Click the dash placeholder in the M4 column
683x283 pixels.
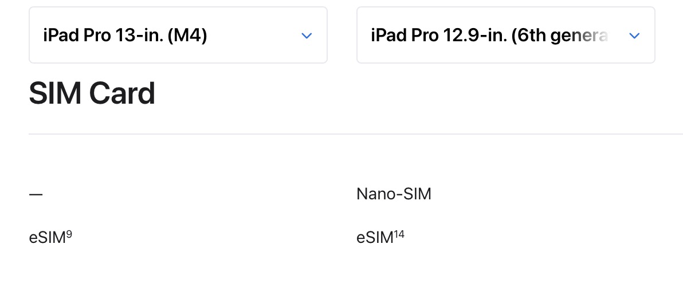(36, 194)
